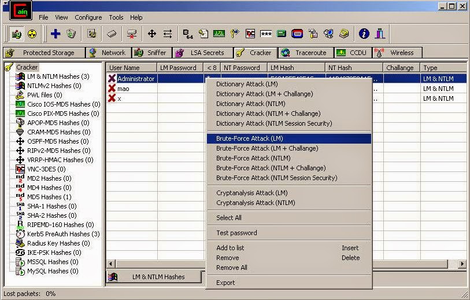This screenshot has width=470, height=300.
Task: Click the gray memory chip toolbar icon
Action: [x=112, y=34]
